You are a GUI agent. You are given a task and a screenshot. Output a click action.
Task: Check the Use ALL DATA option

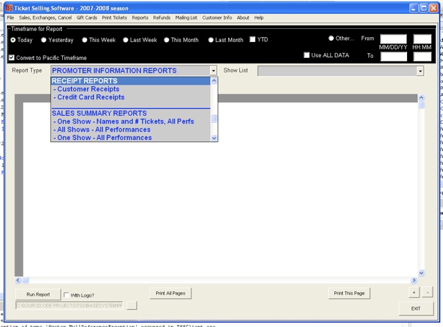pos(307,55)
